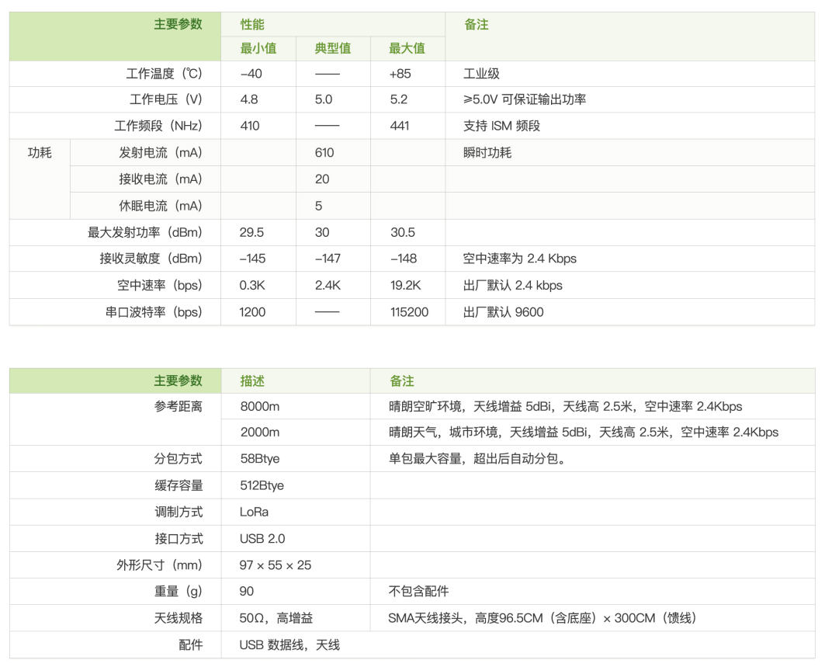Select the 支持 ISM 频段 remark text
The image size is (825, 667).
(501, 126)
